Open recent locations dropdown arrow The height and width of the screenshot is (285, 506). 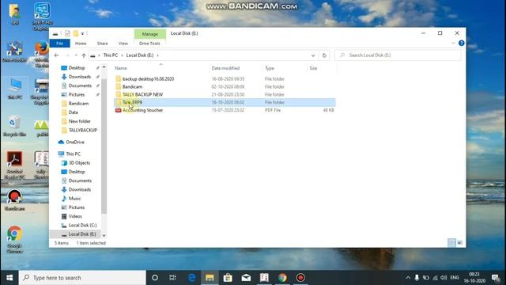point(76,55)
